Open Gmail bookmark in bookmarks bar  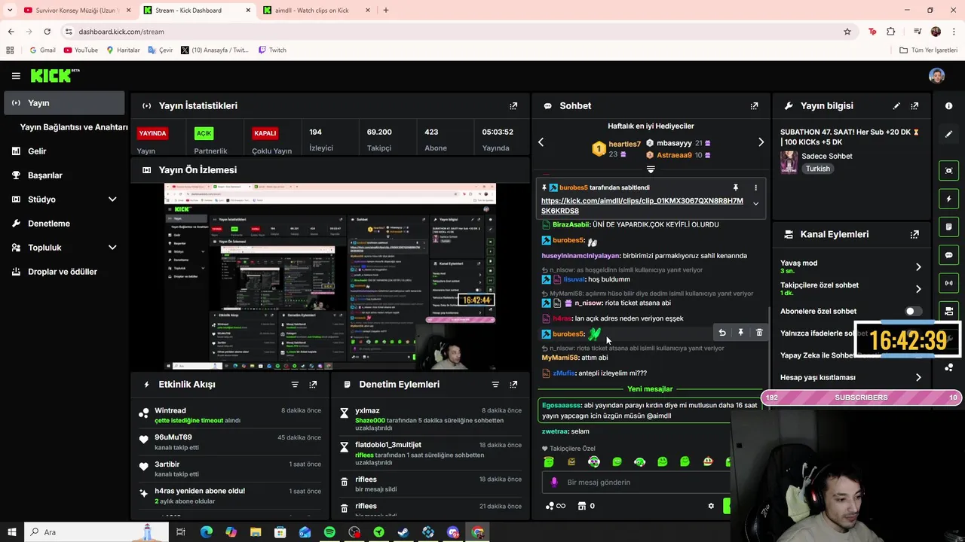click(42, 50)
